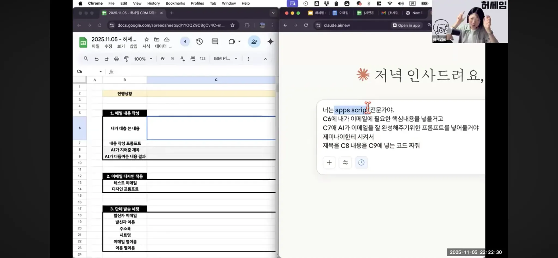Star the spreadsheet as favorite

(146, 40)
